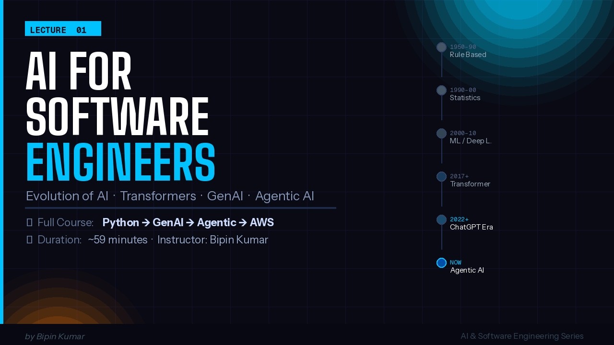Click the '2022+' year text
614x345 pixels.
pyautogui.click(x=459, y=219)
